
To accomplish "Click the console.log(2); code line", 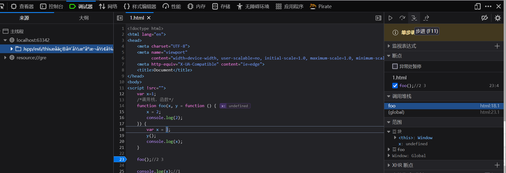I will pos(164,118).
